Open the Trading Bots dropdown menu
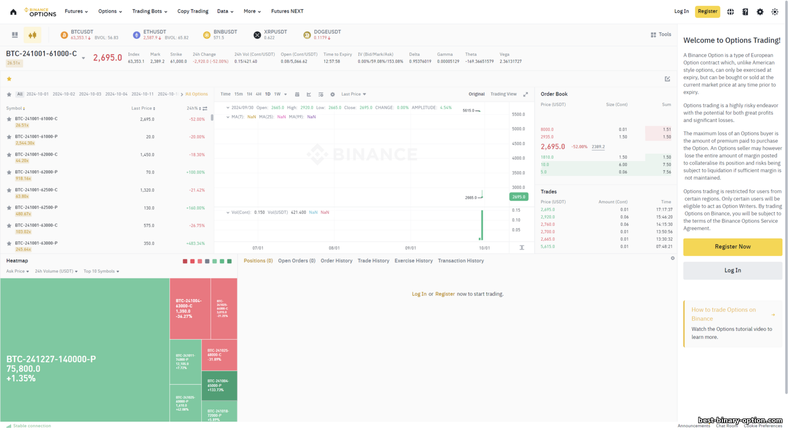The height and width of the screenshot is (430, 788). click(x=150, y=11)
